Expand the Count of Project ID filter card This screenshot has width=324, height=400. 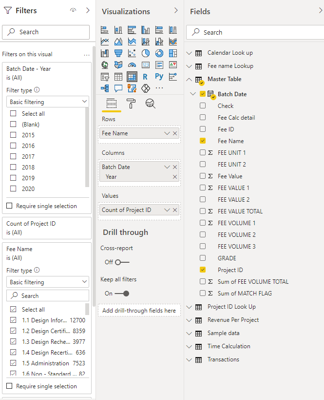coord(47,228)
